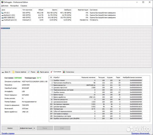
Task: Sort SMART table by Порог header
Action: [117, 77]
